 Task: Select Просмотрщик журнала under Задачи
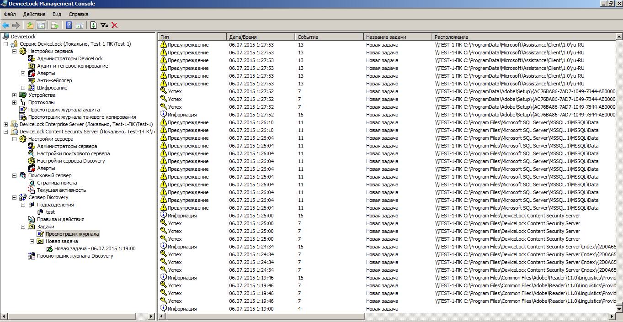click(72, 234)
